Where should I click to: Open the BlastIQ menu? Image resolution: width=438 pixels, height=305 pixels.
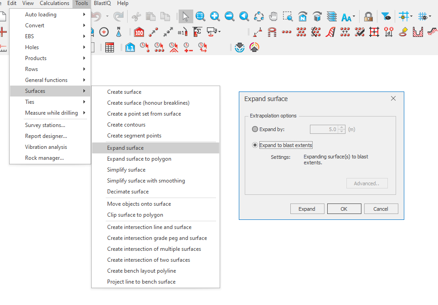(102, 3)
